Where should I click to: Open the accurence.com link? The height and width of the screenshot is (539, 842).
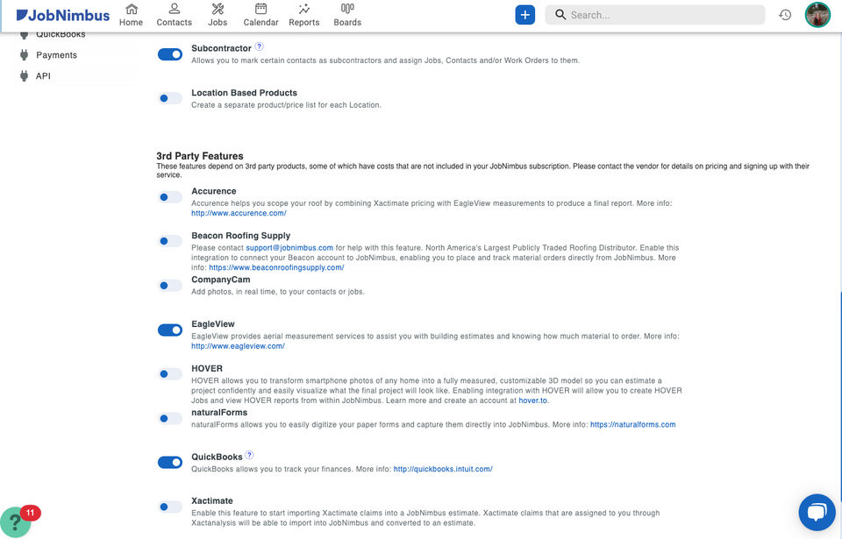click(239, 213)
